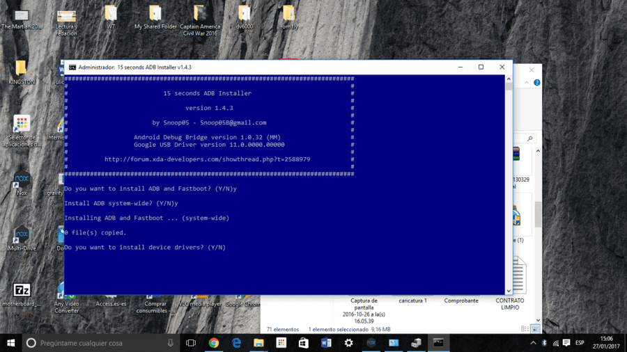Image resolution: width=627 pixels, height=352 pixels.
Task: Open Microsoft Word from the taskbar
Action: (326, 343)
